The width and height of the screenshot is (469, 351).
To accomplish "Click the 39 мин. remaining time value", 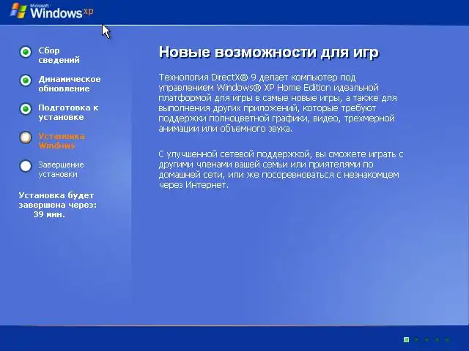I will pos(49,214).
